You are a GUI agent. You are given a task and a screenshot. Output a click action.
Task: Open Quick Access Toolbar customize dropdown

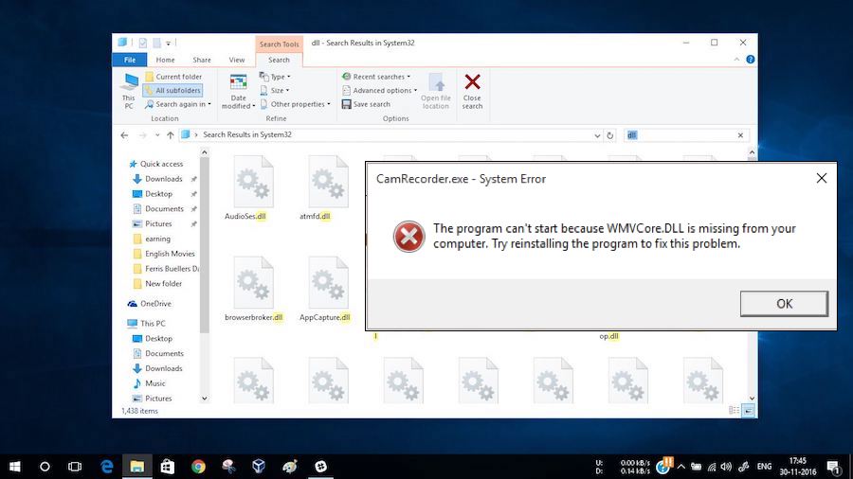(x=169, y=43)
